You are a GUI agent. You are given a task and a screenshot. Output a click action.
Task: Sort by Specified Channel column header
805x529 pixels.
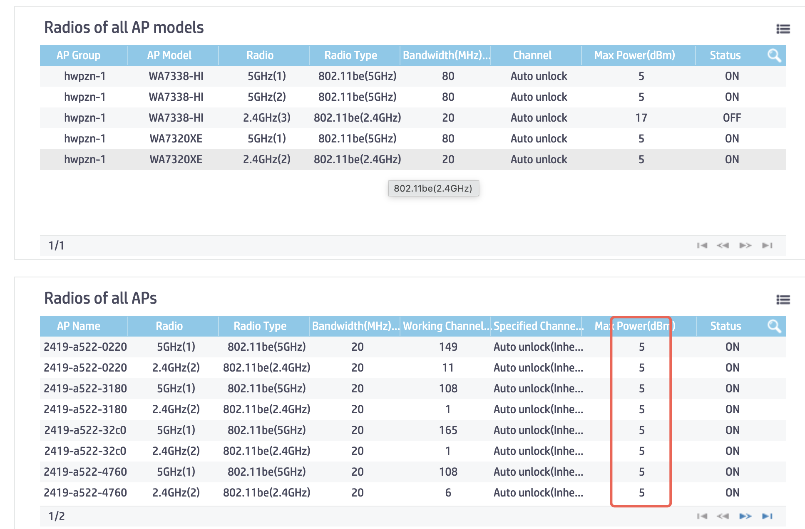pos(539,326)
